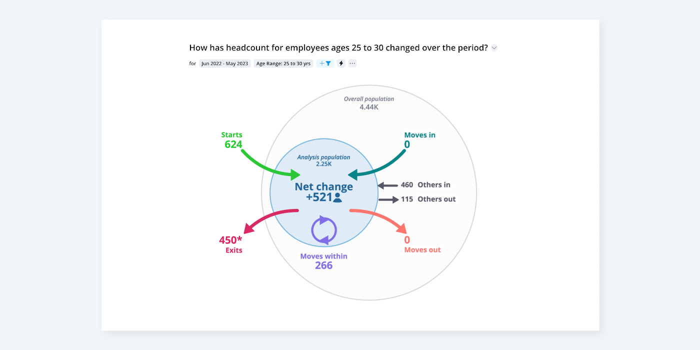Click the lightning bolt icon

tap(341, 63)
